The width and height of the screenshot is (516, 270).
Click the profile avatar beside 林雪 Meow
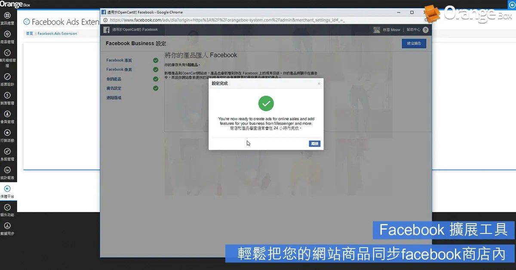(x=377, y=30)
